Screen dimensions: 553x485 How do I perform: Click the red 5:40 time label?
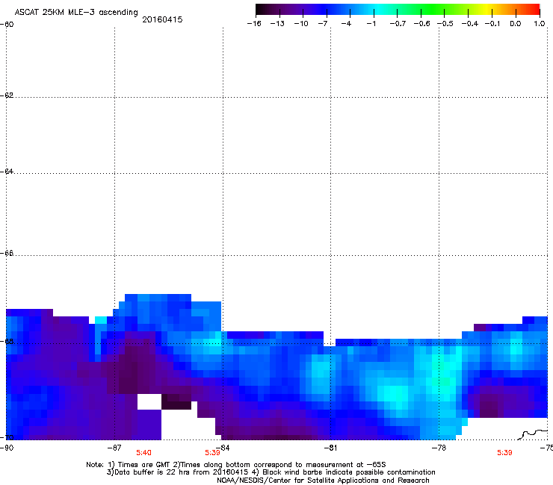144,453
